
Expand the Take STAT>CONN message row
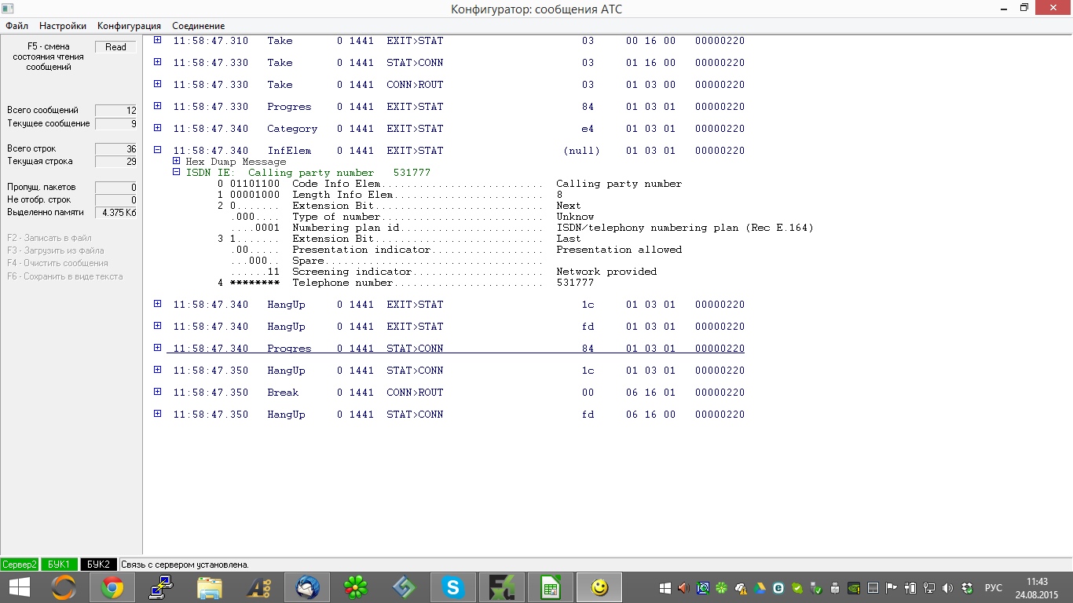coord(157,62)
